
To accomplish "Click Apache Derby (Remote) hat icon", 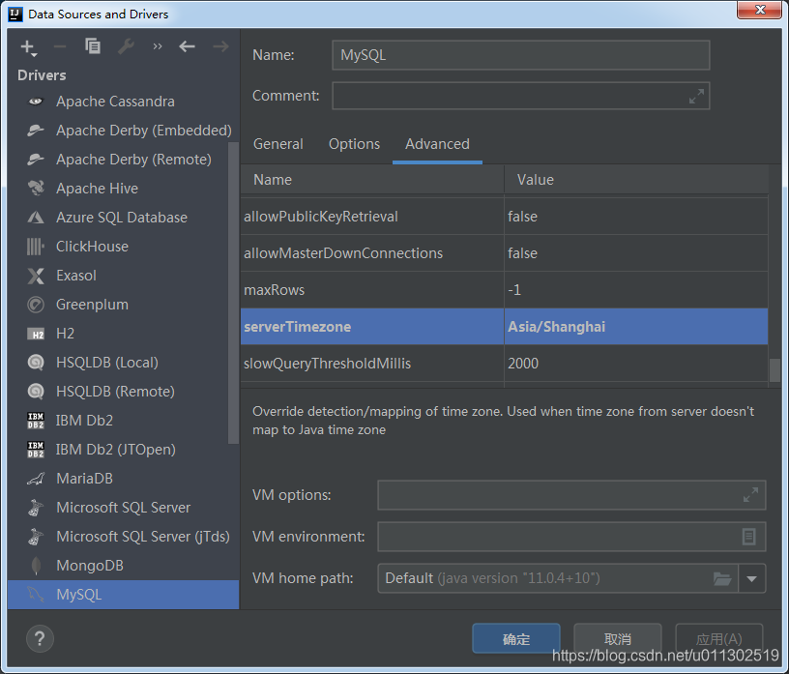I will (36, 160).
